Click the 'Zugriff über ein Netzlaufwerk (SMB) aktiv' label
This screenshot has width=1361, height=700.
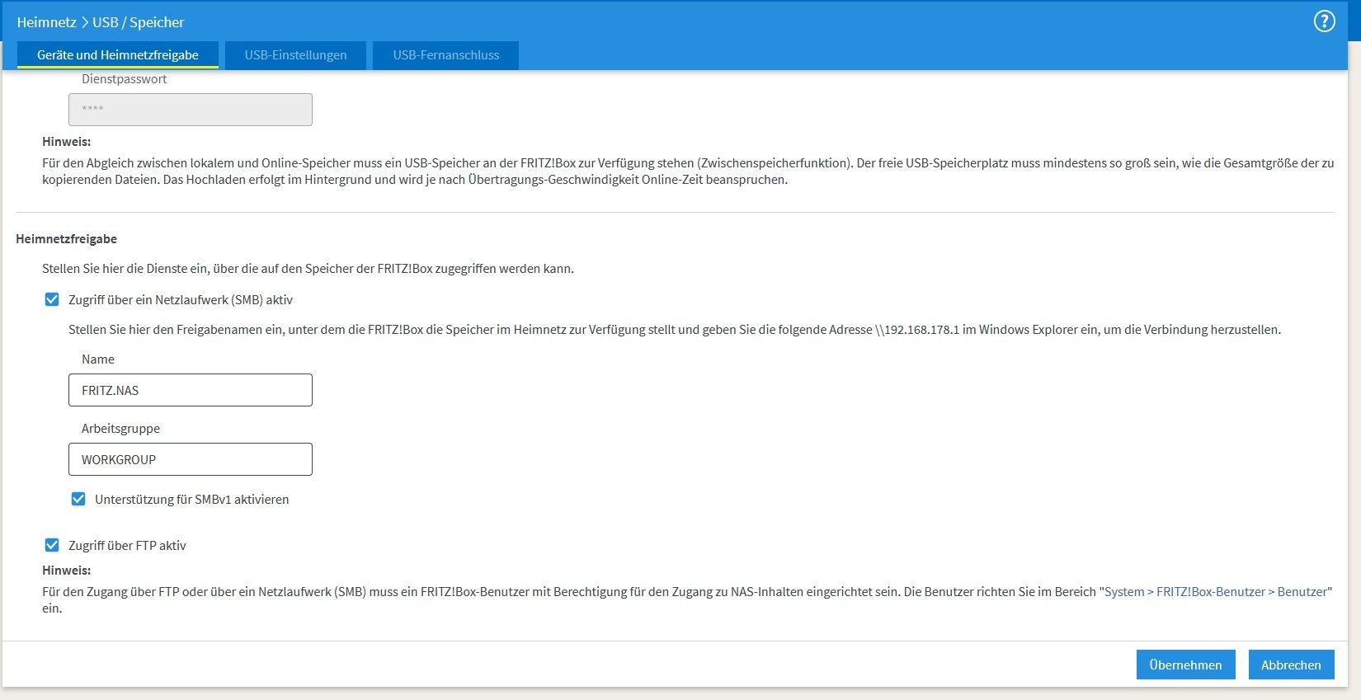pos(181,299)
